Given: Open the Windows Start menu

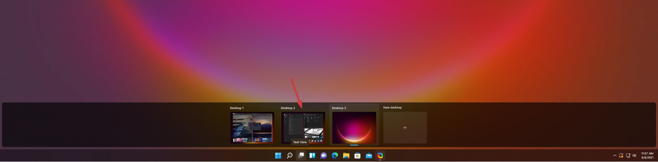Looking at the screenshot, I should [x=278, y=155].
